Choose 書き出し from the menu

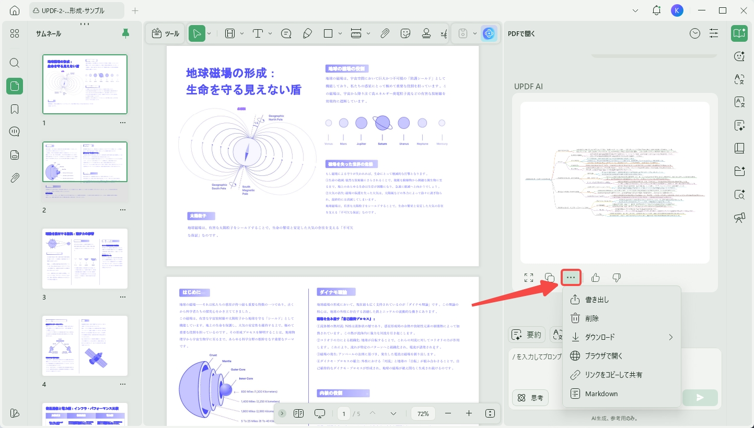[x=622, y=300]
